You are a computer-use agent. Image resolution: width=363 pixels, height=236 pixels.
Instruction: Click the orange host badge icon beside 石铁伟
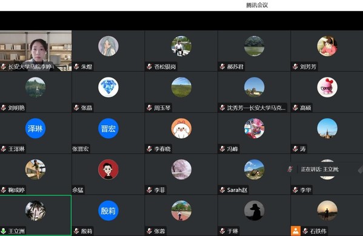pos(296,231)
